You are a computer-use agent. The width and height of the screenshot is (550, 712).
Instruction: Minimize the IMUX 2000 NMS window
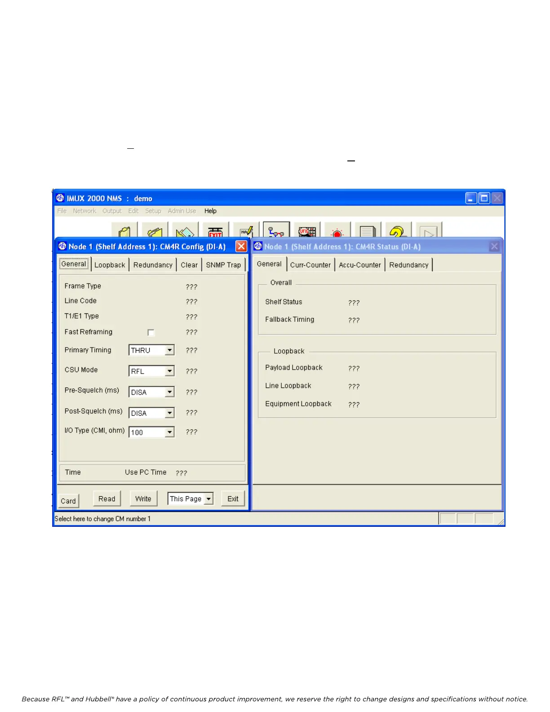[471, 198]
